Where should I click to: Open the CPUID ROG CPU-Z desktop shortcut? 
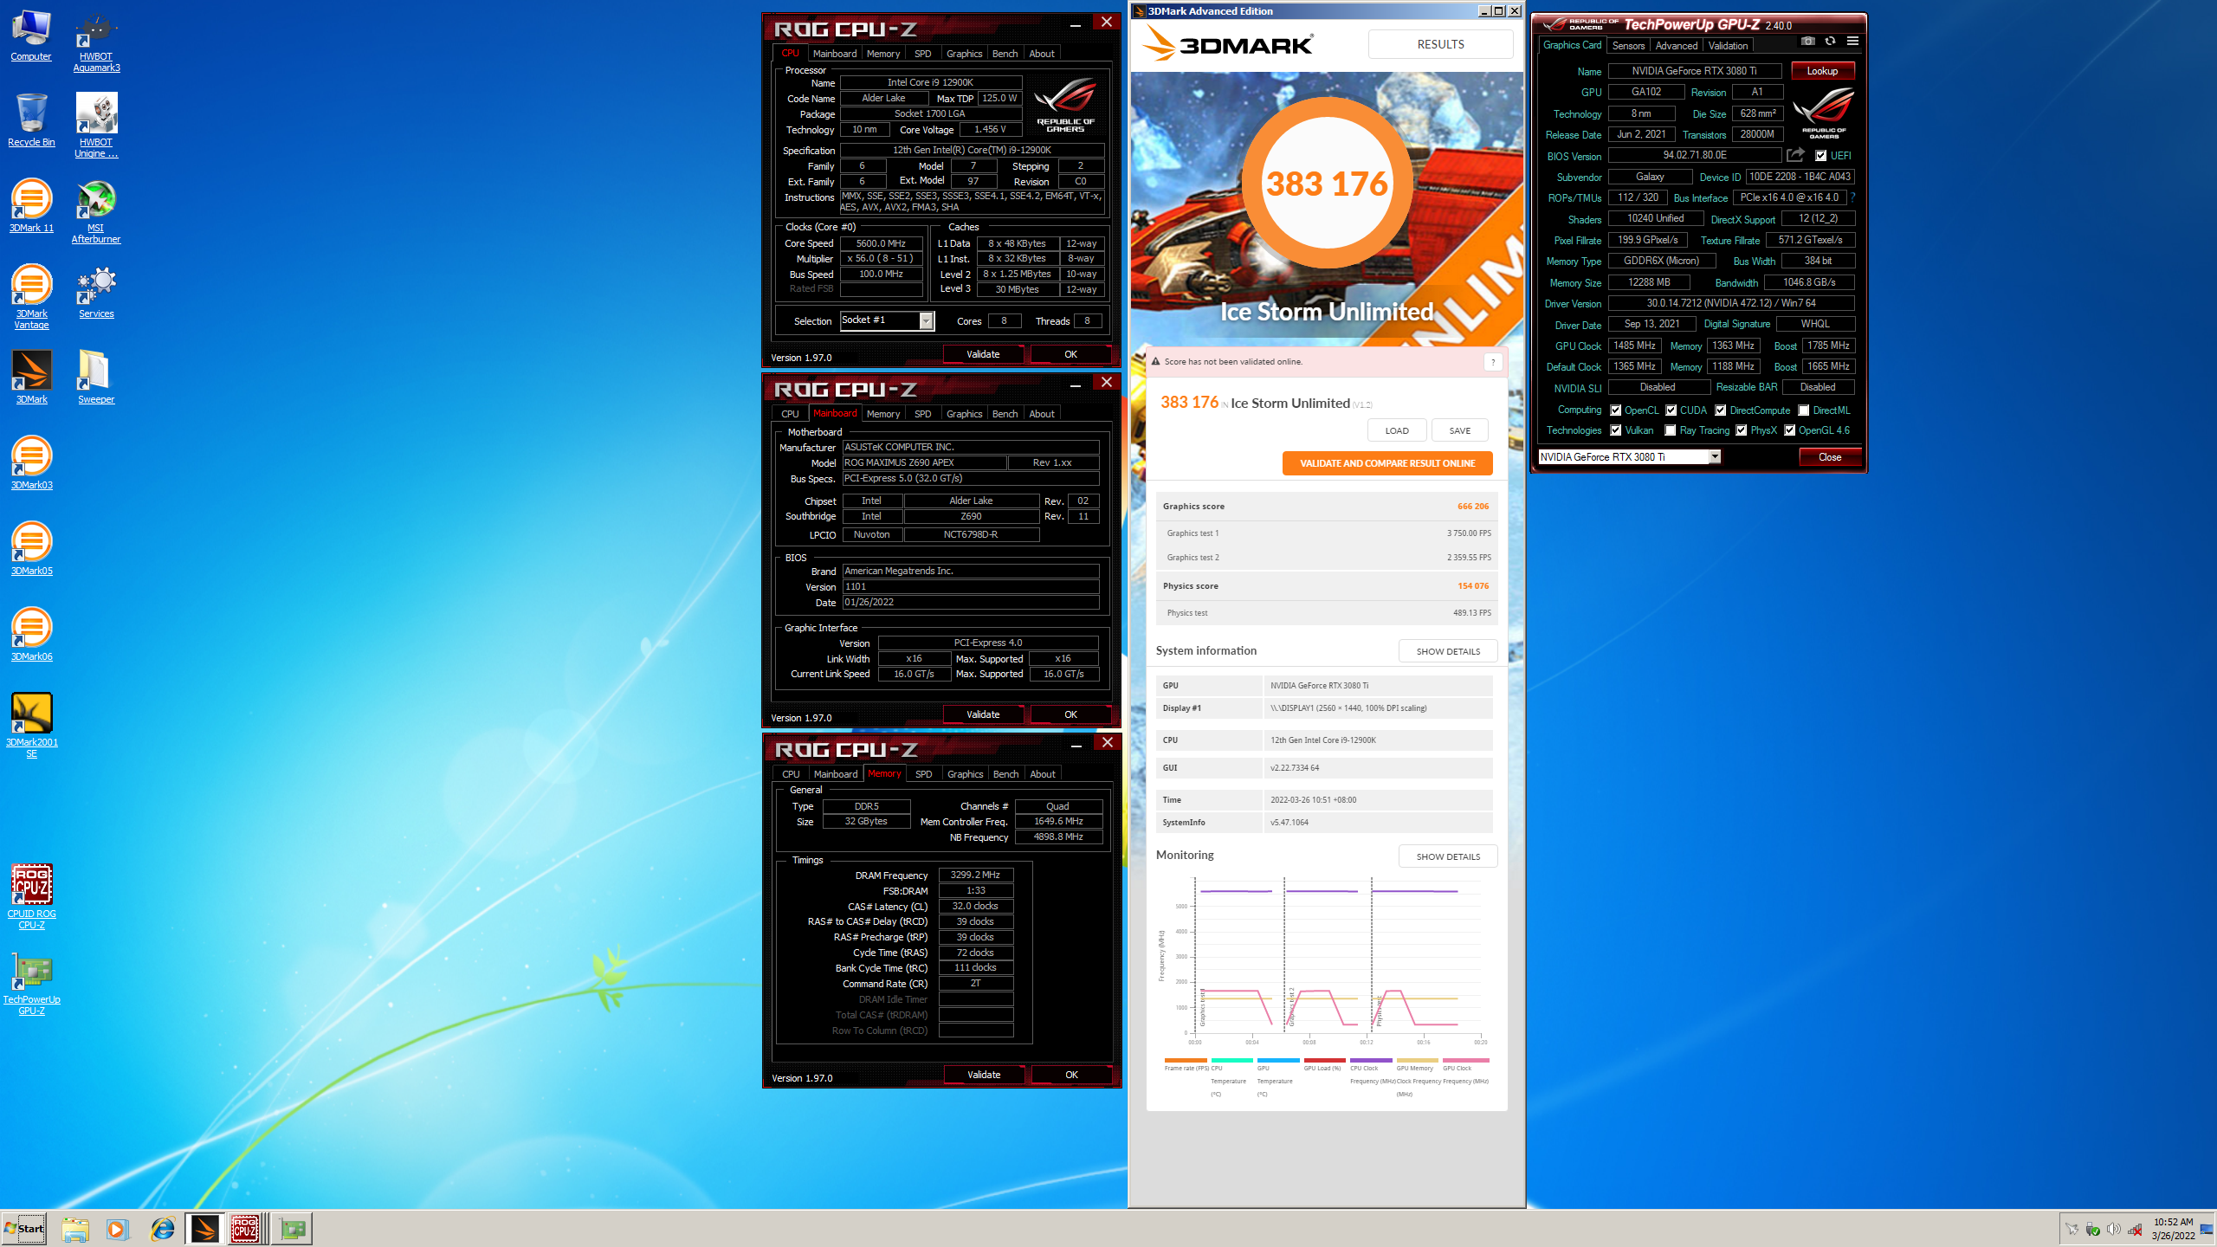click(31, 897)
